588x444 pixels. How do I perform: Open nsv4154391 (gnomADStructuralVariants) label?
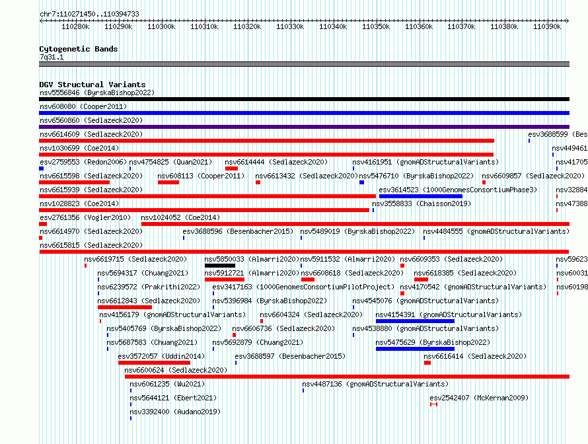pyautogui.click(x=449, y=314)
